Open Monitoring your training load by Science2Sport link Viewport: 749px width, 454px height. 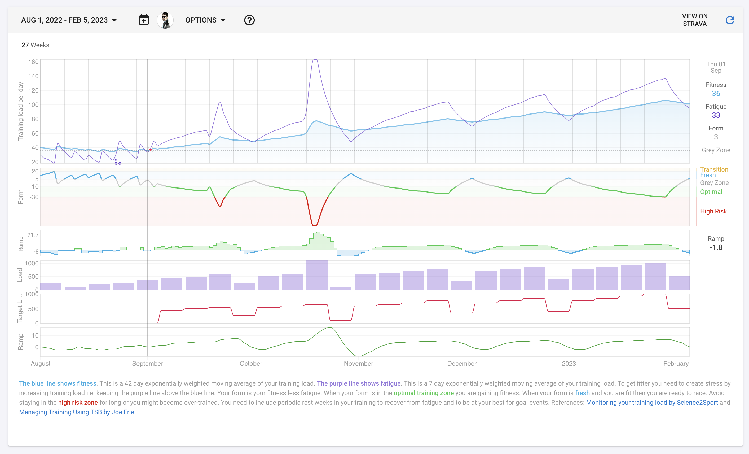click(652, 402)
